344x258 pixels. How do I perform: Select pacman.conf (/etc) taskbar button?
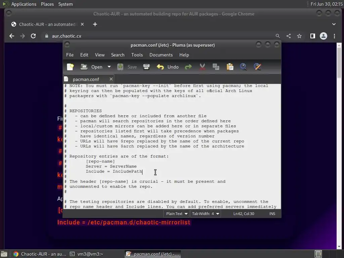point(153,254)
